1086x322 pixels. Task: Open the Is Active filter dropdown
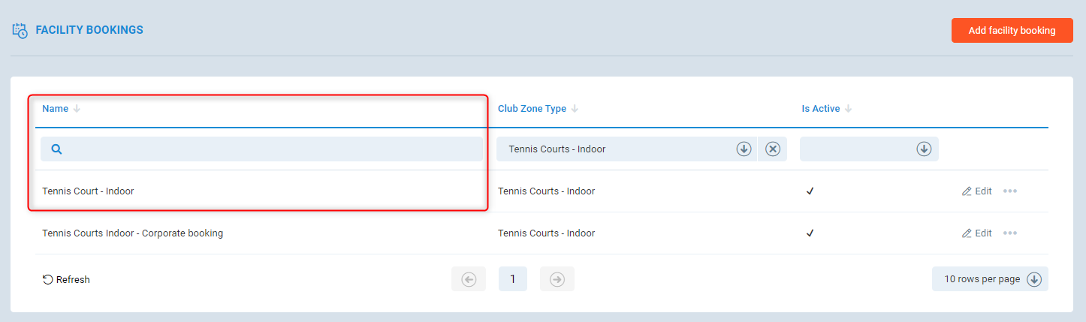tap(923, 149)
